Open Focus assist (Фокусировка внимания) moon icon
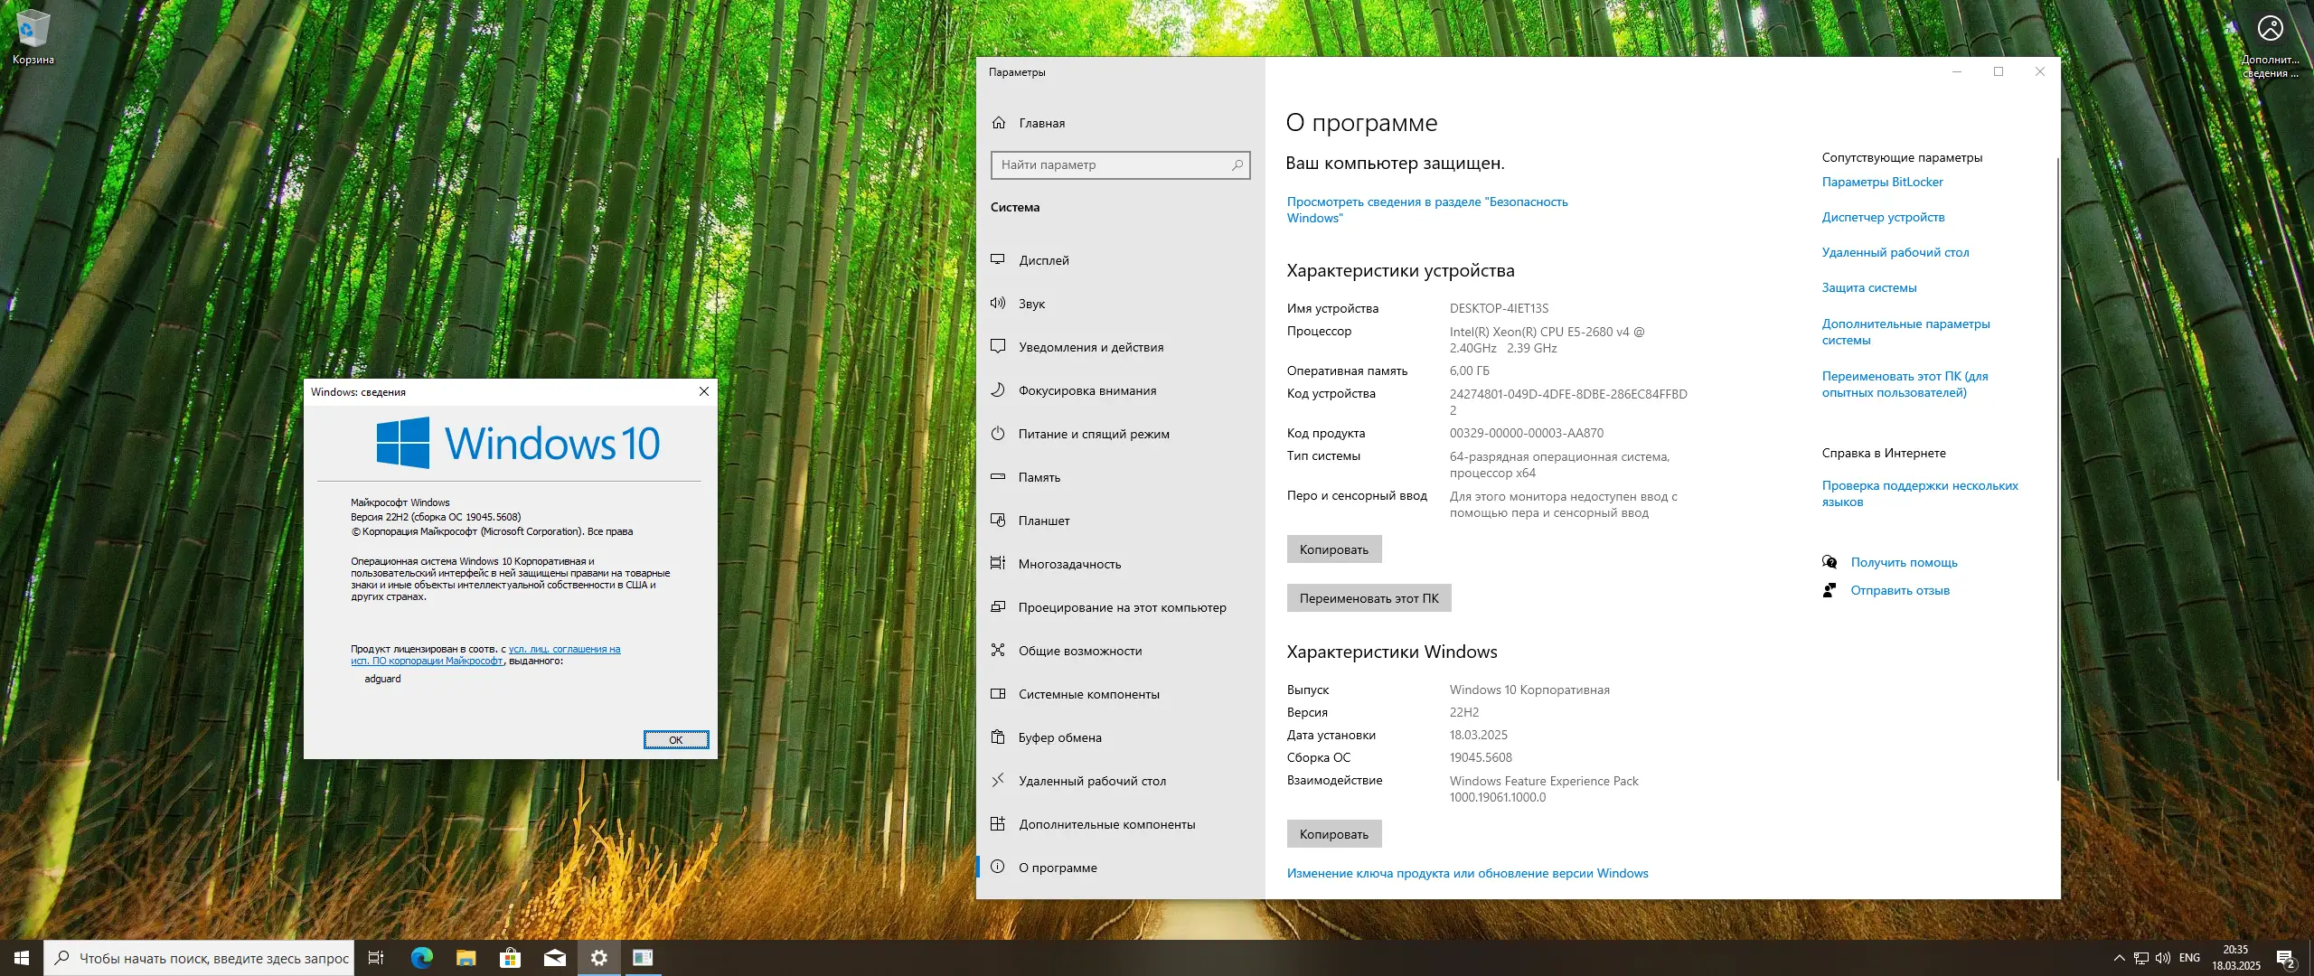This screenshot has height=976, width=2314. click(x=998, y=390)
